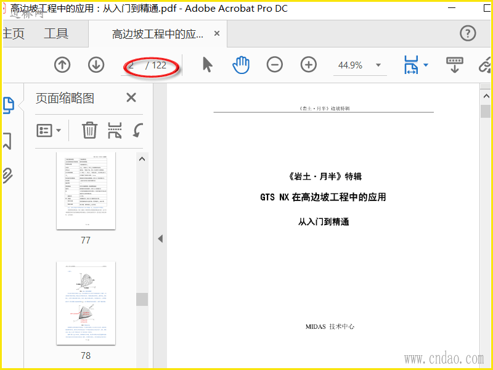Click the text MIDAS 技术中心
The width and height of the screenshot is (493, 370).
pyautogui.click(x=330, y=327)
